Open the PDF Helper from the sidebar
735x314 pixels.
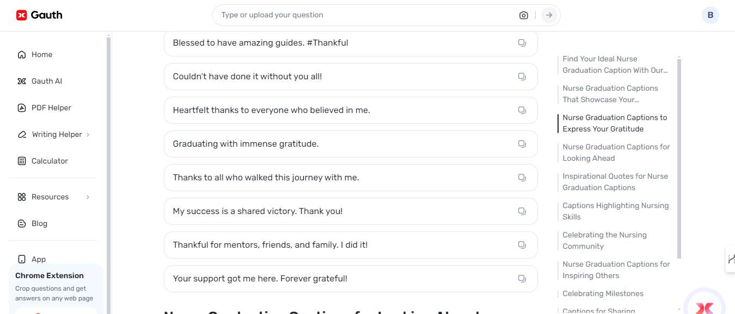click(51, 108)
